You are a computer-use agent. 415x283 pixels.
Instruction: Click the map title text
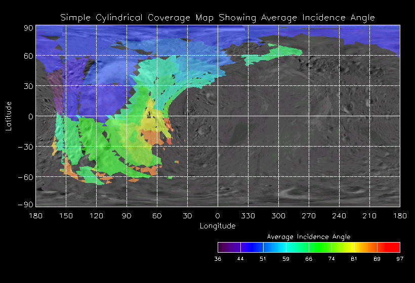[218, 18]
